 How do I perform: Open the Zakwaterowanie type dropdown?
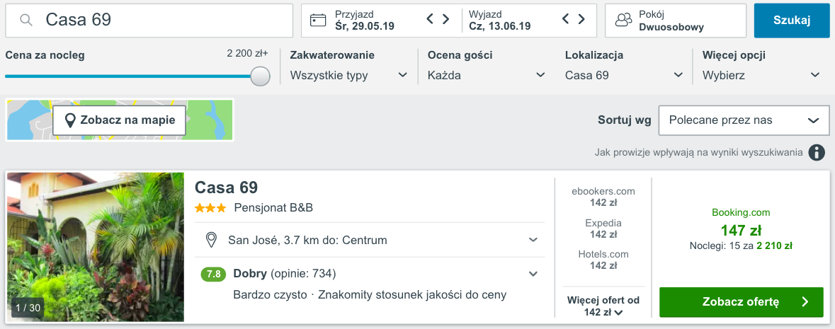point(349,75)
